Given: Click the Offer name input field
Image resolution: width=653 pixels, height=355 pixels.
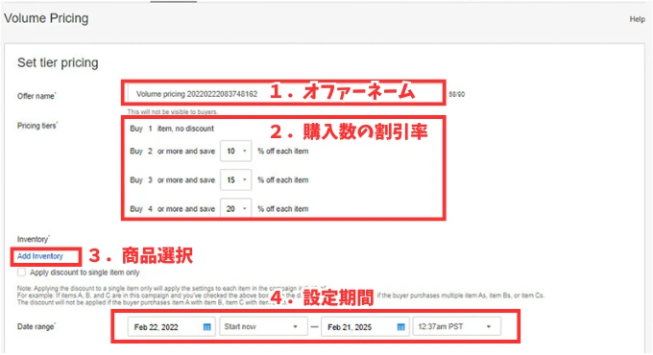Looking at the screenshot, I should pyautogui.click(x=286, y=94).
